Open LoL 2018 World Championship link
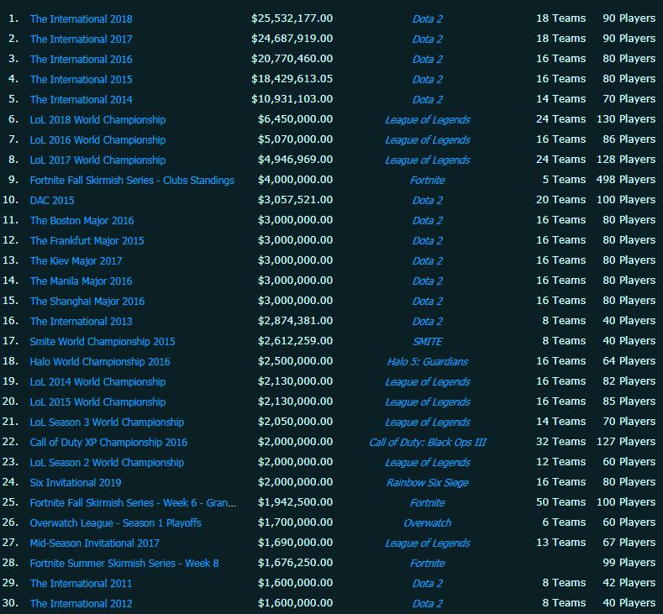The image size is (663, 614). [97, 120]
